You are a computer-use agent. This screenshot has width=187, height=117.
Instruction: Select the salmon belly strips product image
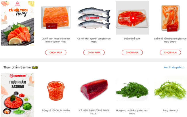click(x=170, y=18)
